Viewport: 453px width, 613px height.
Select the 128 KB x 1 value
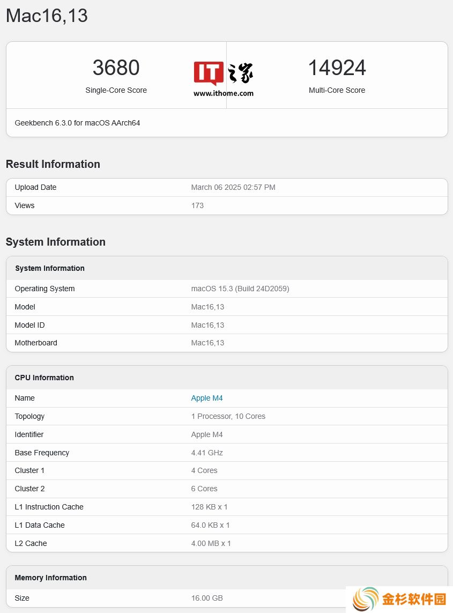click(x=209, y=507)
